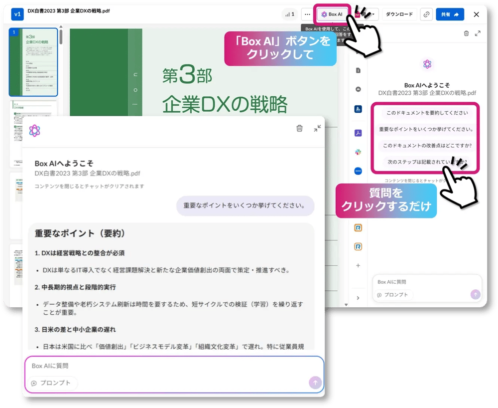Click the plus icon to add an integration
The width and height of the screenshot is (498, 408).
click(358, 265)
